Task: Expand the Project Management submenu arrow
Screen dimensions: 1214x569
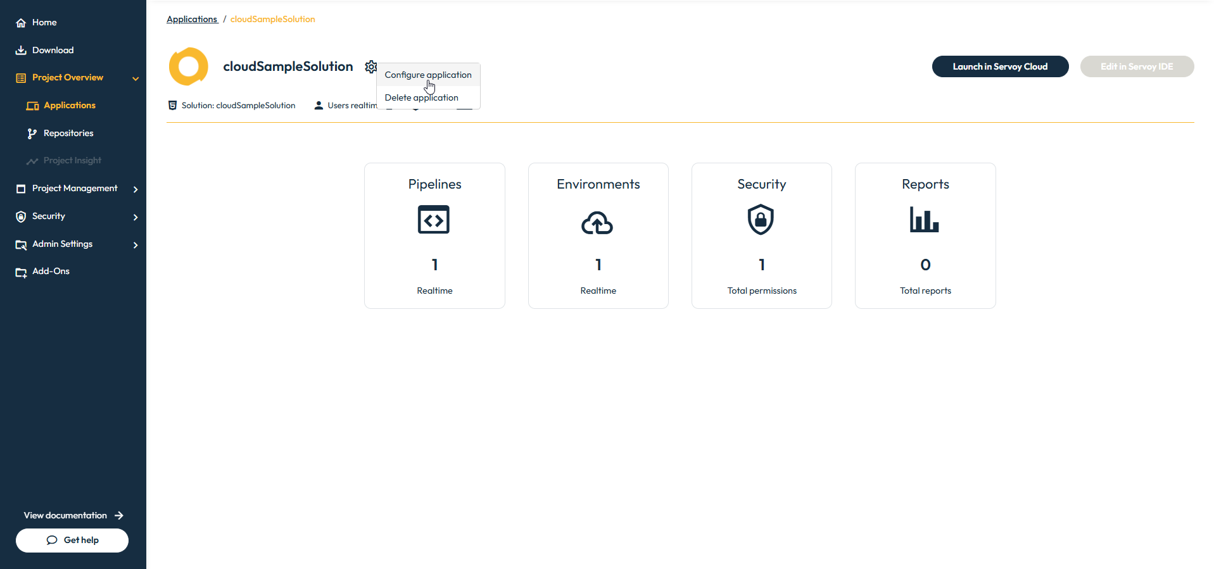Action: 136,189
